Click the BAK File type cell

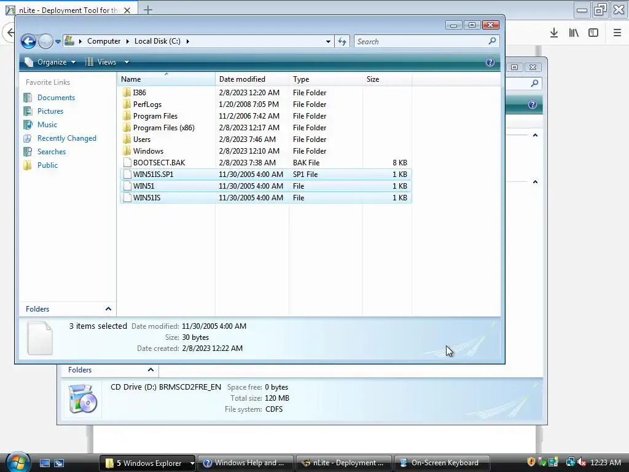click(x=306, y=162)
